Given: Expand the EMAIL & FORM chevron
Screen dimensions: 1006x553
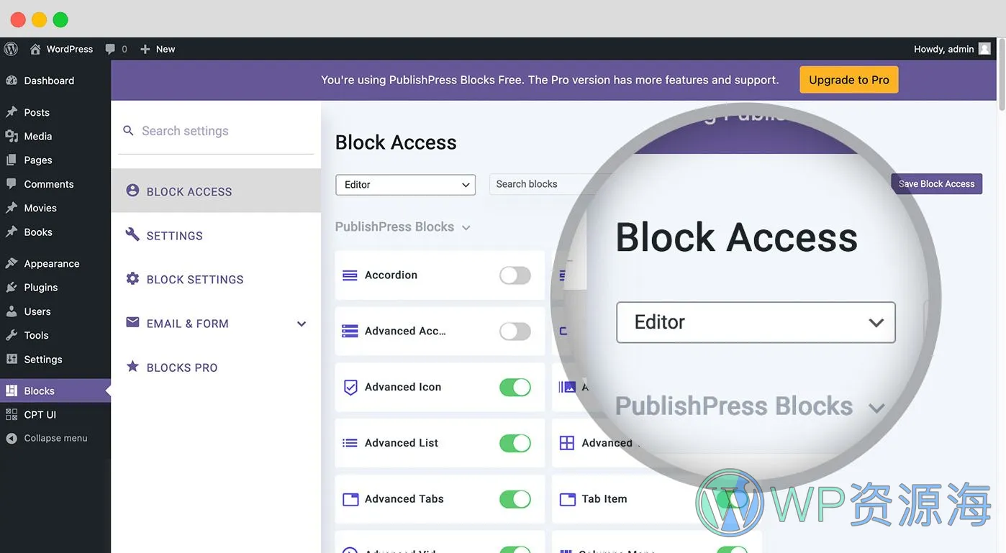Looking at the screenshot, I should tap(302, 324).
